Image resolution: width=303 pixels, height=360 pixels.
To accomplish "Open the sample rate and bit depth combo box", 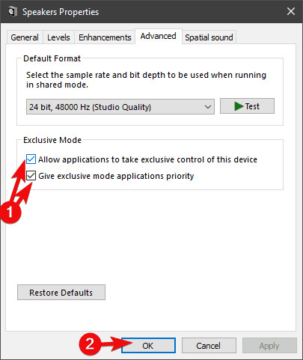I will coord(120,107).
